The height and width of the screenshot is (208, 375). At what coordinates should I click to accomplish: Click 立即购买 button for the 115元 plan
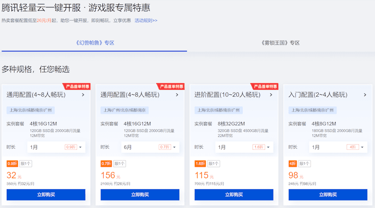234,195
